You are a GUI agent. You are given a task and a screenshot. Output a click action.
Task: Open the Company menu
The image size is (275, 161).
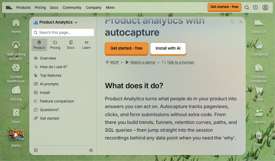click(x=93, y=8)
